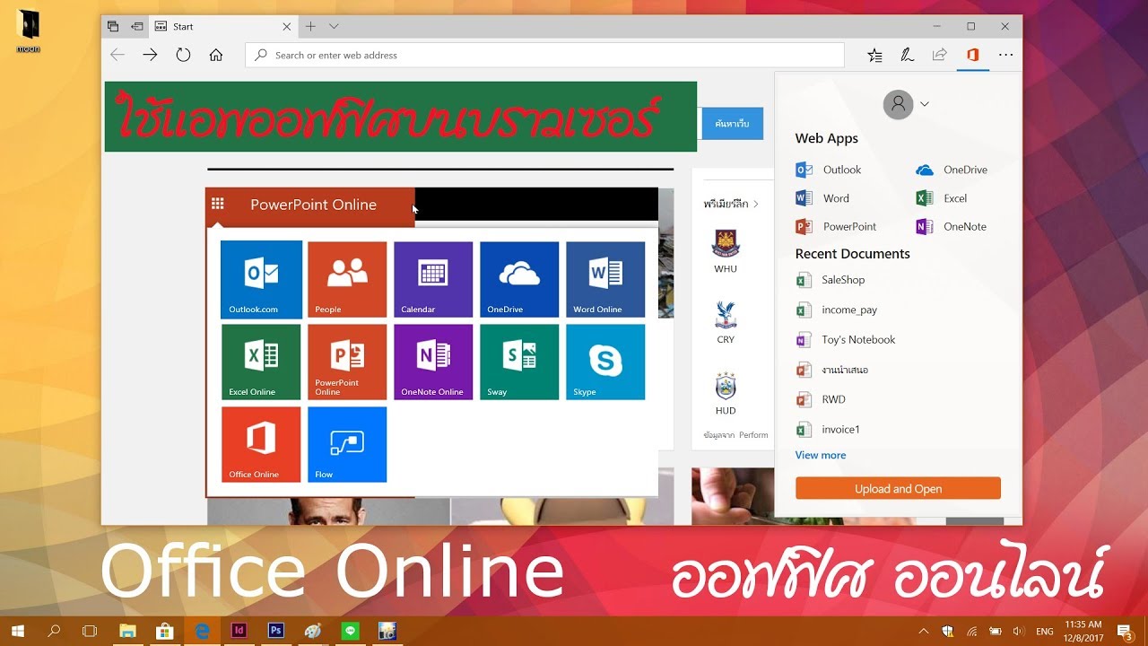Go to the Home page button
The image size is (1148, 646).
coord(216,55)
